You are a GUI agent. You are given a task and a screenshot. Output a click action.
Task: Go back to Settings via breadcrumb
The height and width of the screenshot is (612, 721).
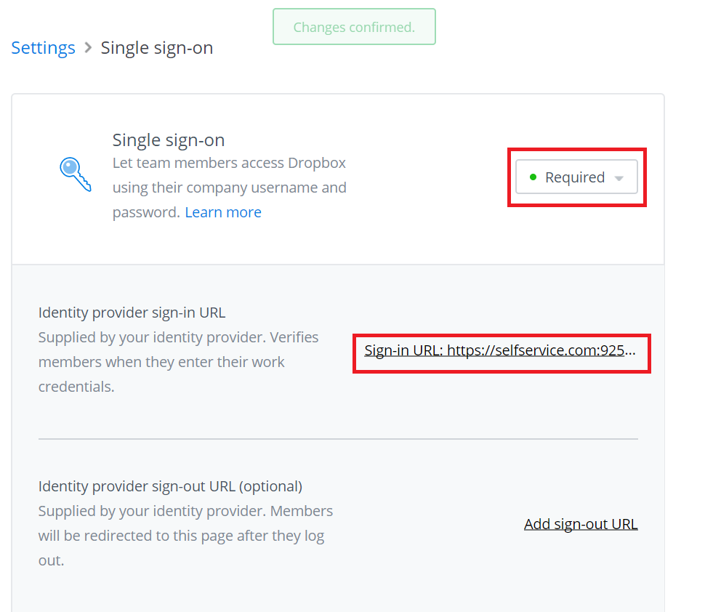[43, 48]
